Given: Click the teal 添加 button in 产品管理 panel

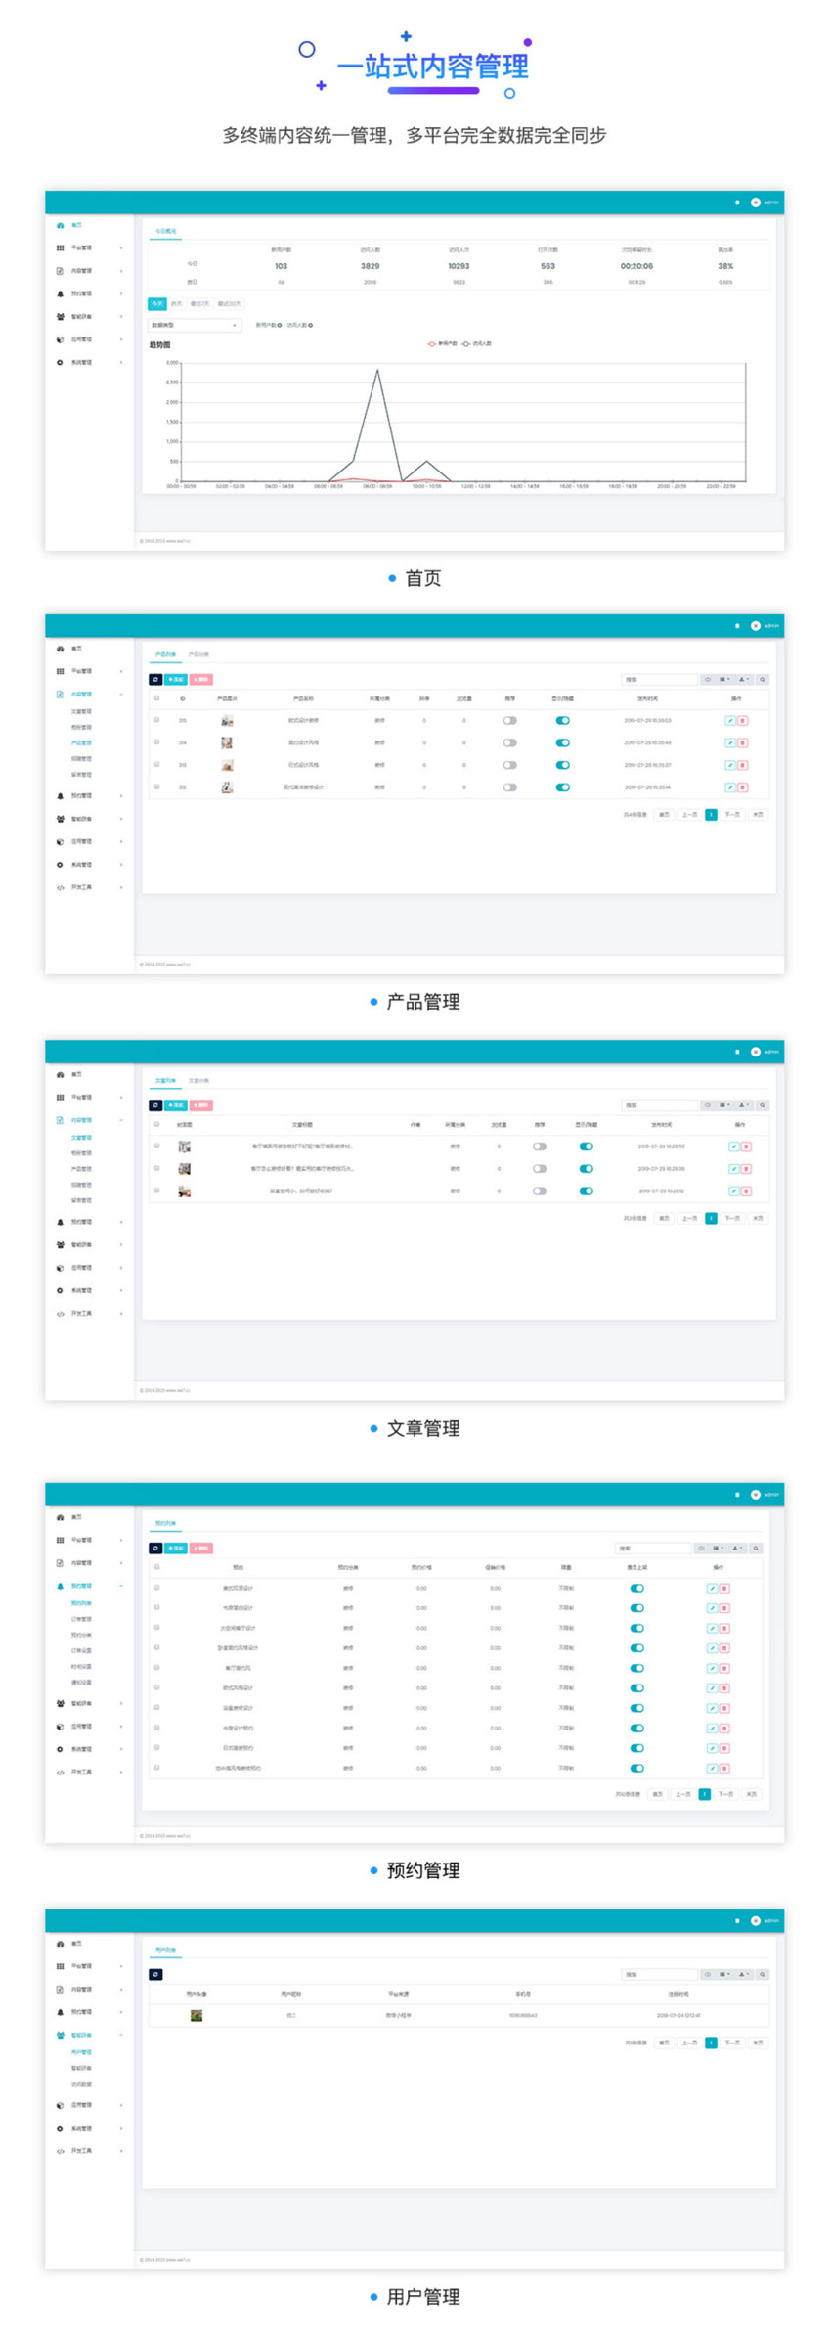Looking at the screenshot, I should pyautogui.click(x=176, y=680).
